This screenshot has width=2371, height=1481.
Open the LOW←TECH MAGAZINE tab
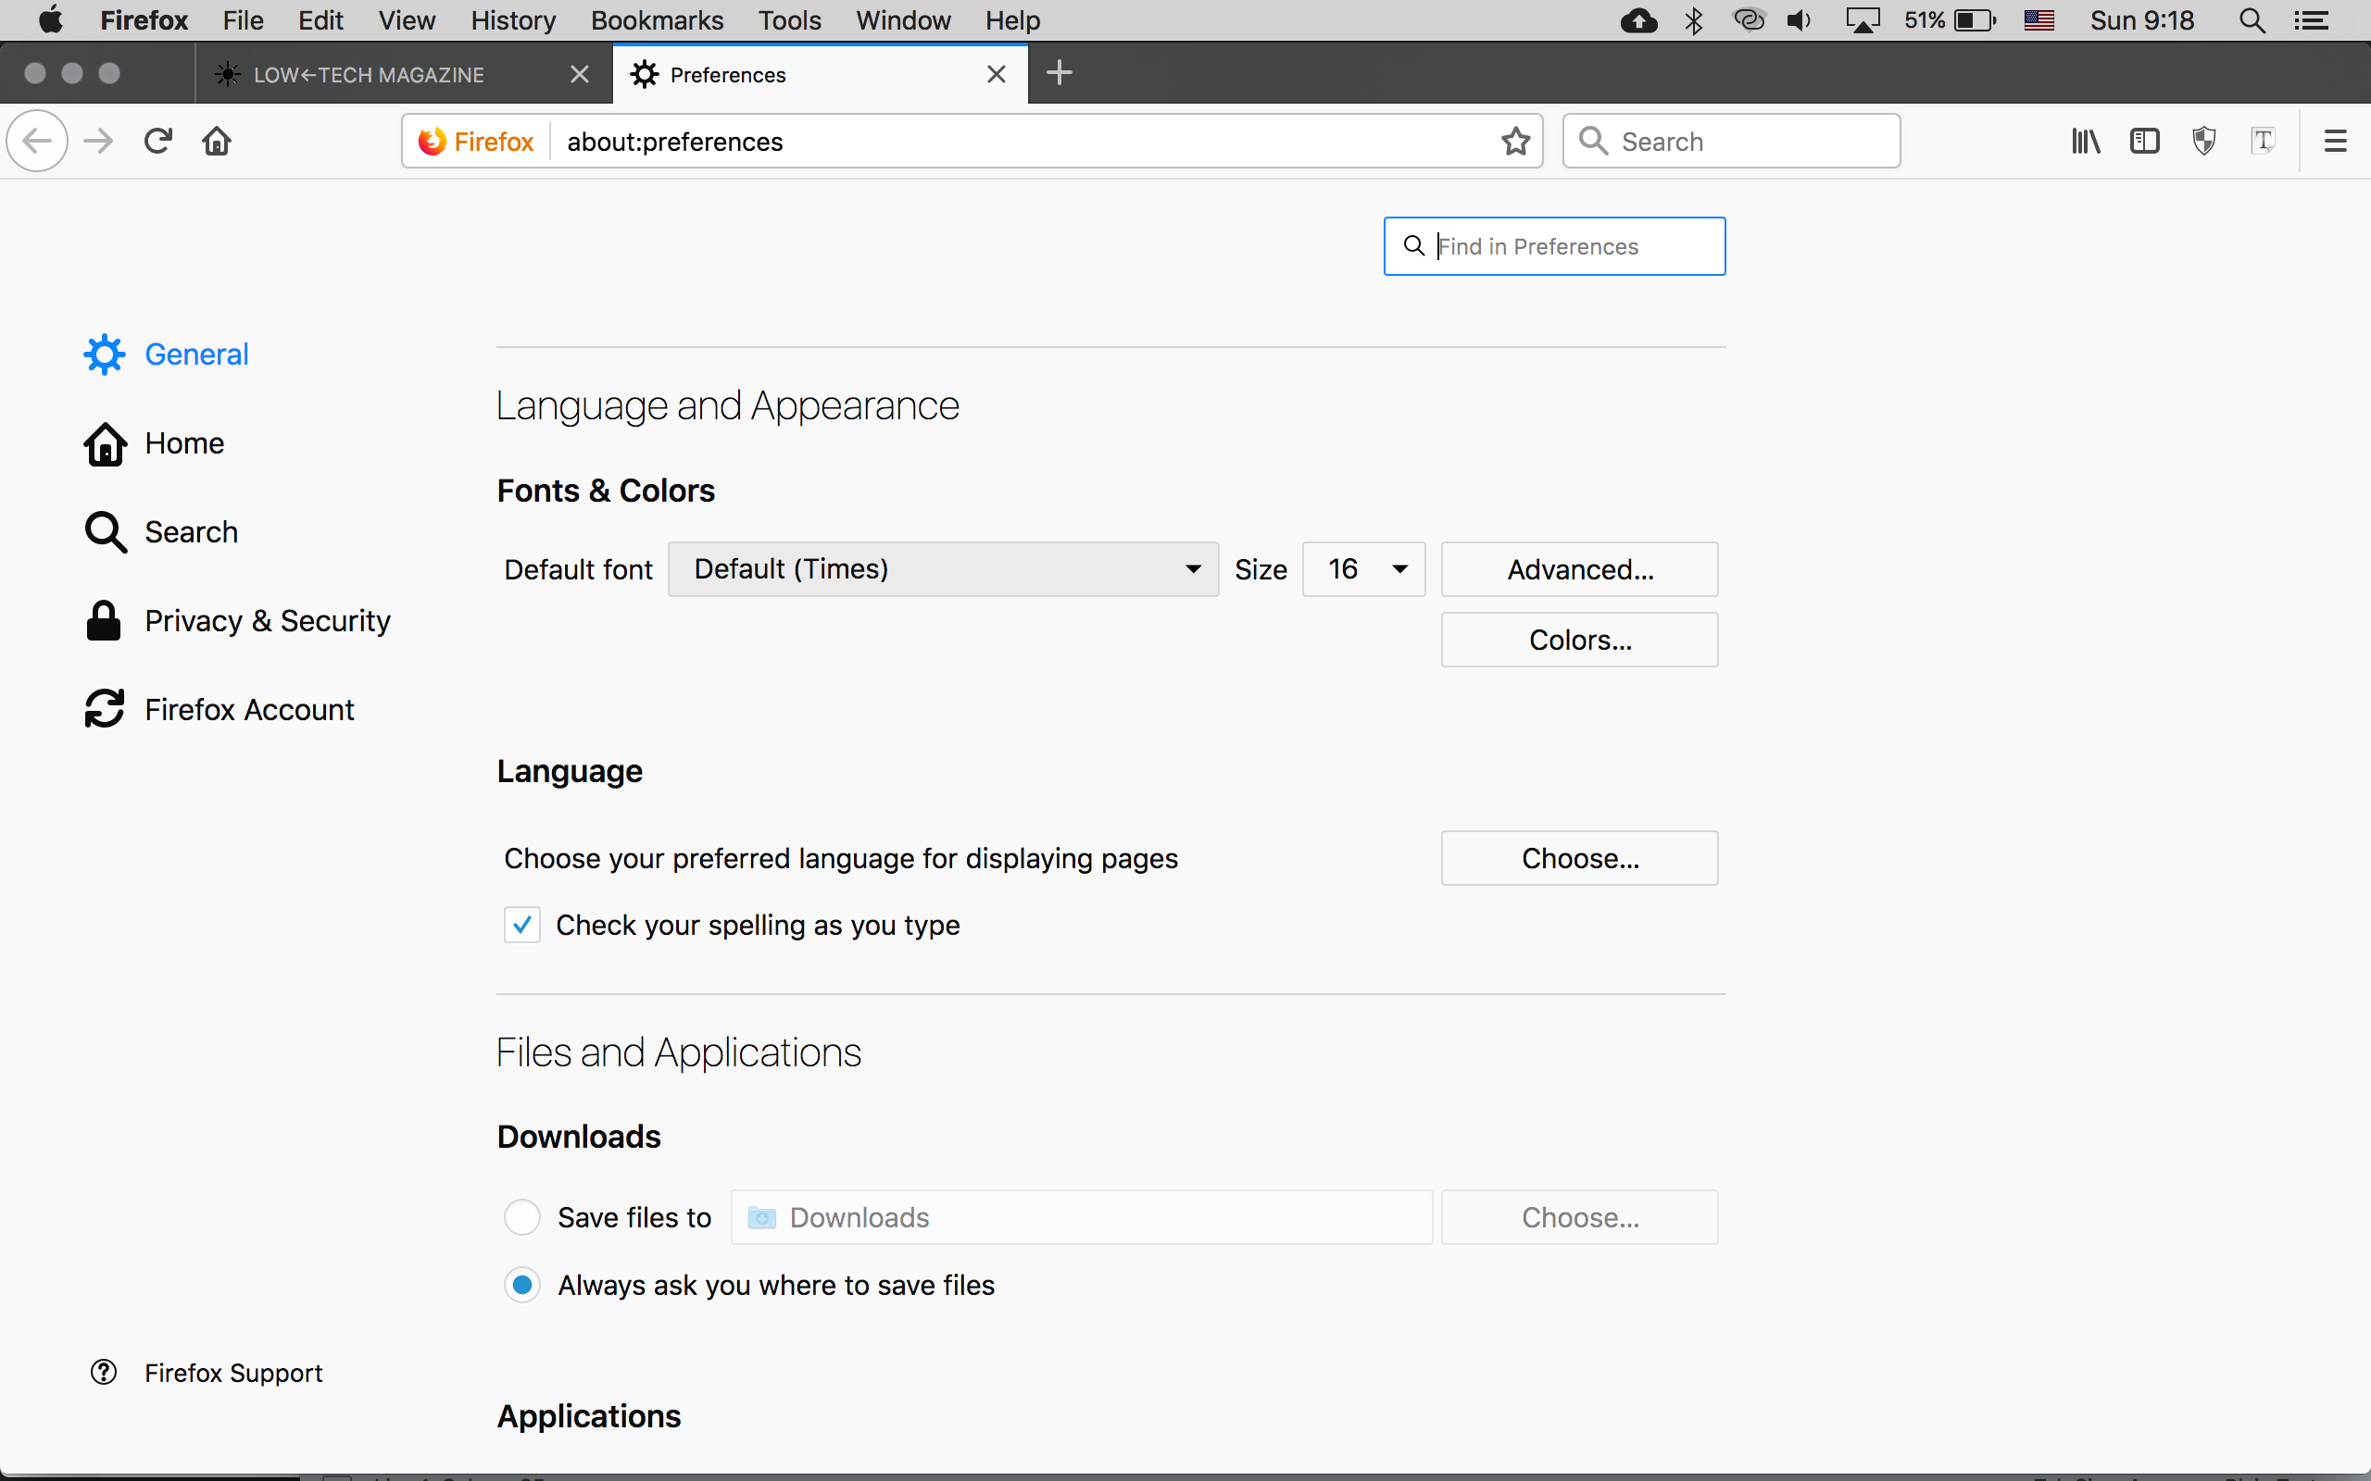point(367,73)
